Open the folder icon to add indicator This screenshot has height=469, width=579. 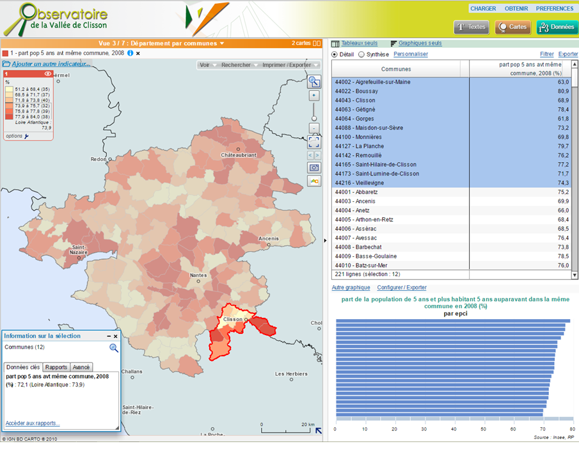(x=6, y=64)
